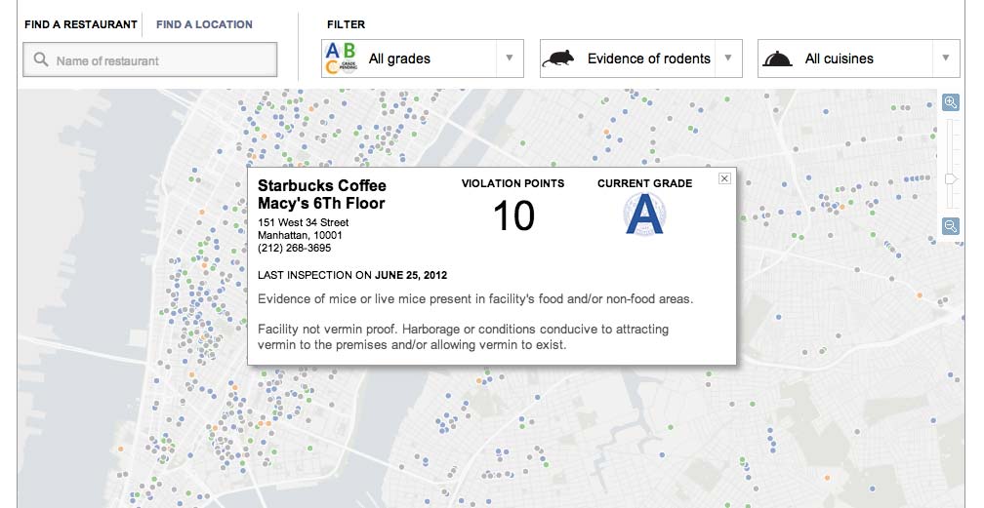This screenshot has width=984, height=508.
Task: Click the Manhattan, 10001 line
Action: pos(300,235)
